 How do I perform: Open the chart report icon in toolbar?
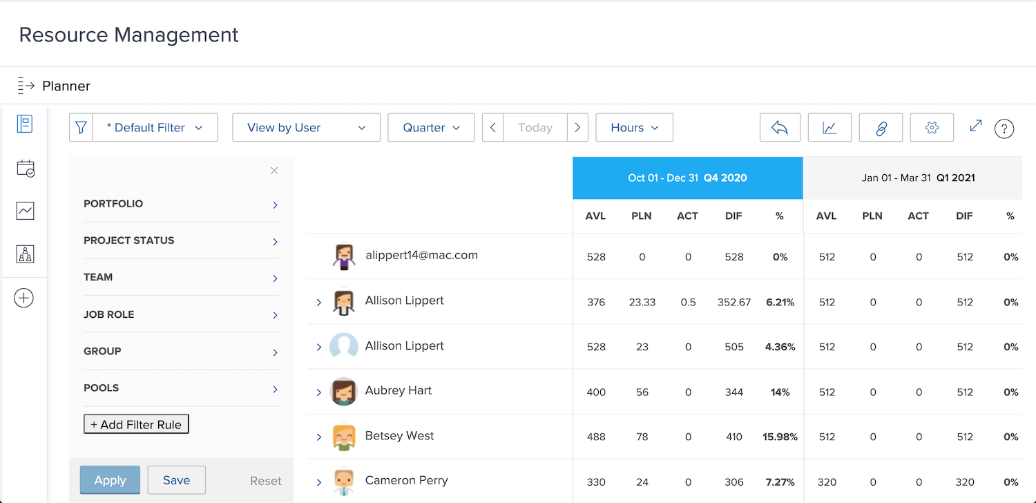click(829, 127)
